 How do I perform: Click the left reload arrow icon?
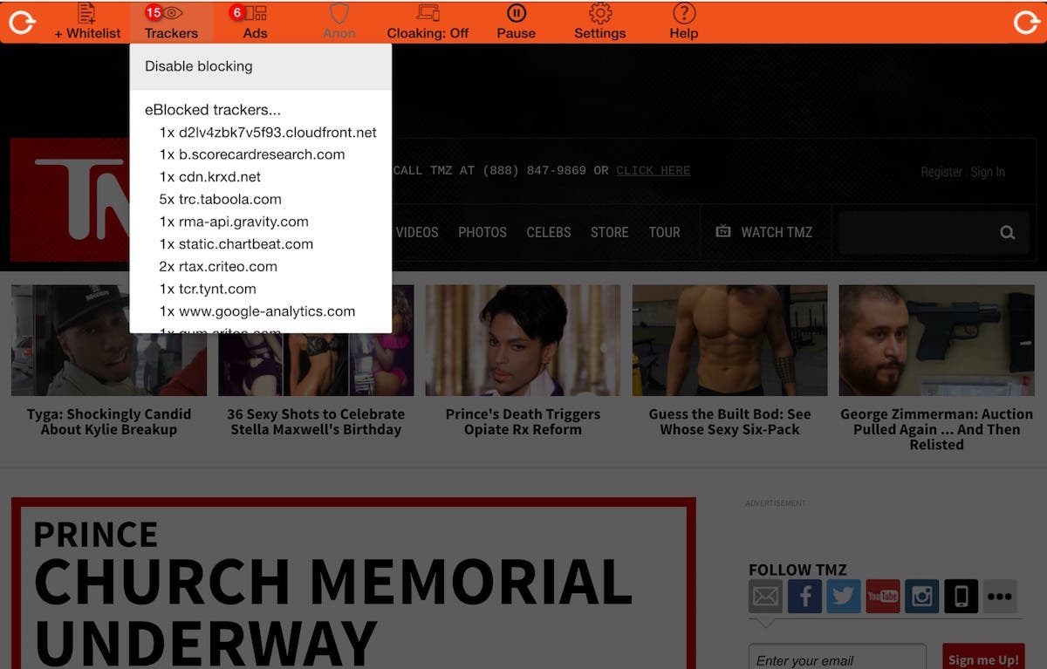click(21, 22)
